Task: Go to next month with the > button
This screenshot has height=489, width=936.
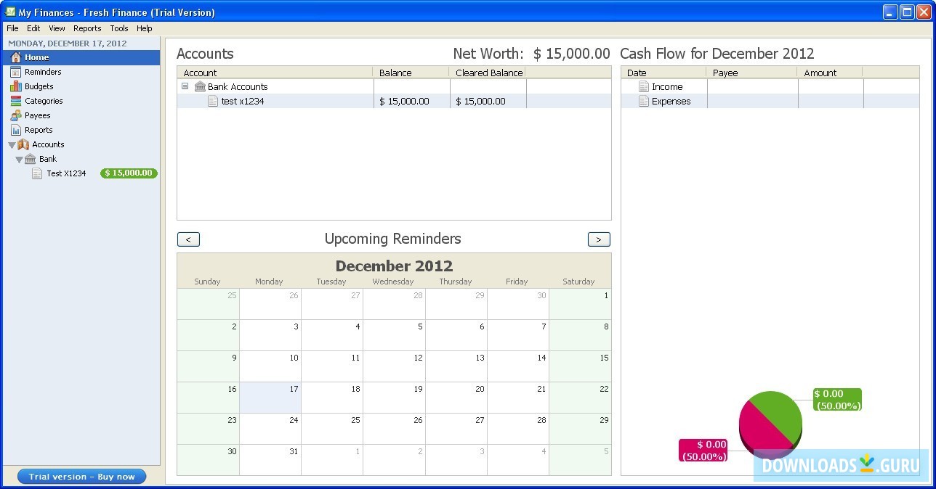Action: [x=599, y=239]
